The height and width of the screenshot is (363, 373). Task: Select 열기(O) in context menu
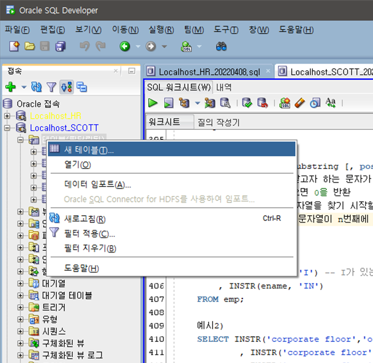pyautogui.click(x=172, y=164)
